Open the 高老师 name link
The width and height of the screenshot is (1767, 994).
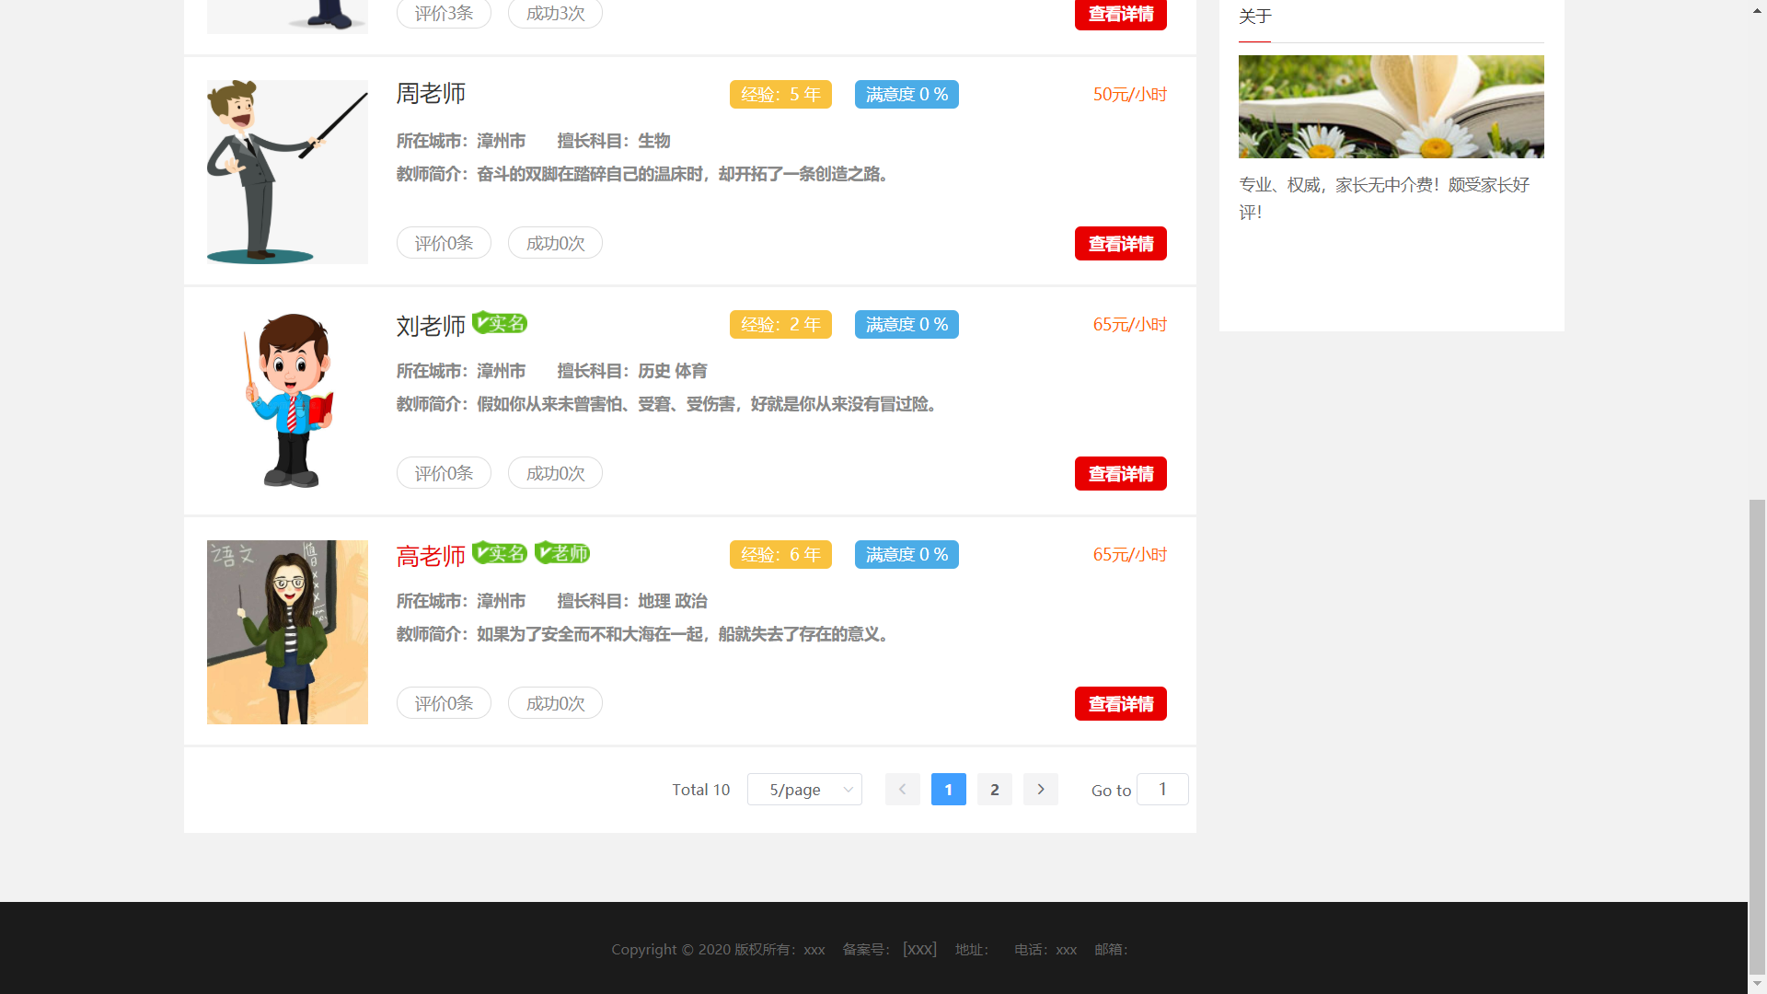coord(431,556)
